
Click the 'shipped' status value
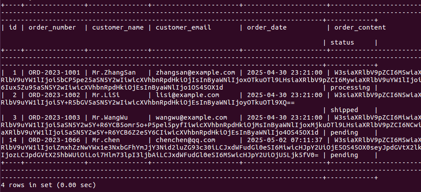(345, 110)
